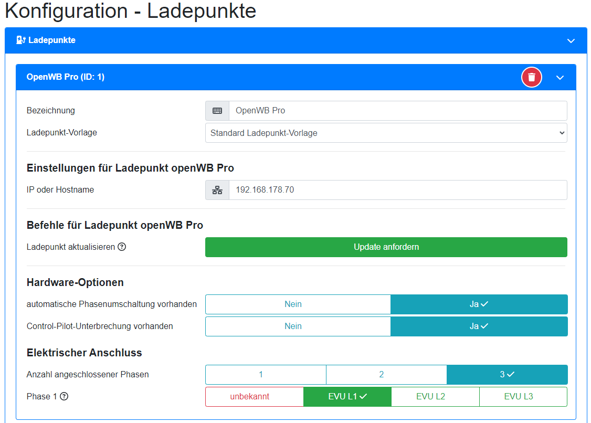Open help icon next to Phase 1
591x423 pixels.
click(x=65, y=396)
